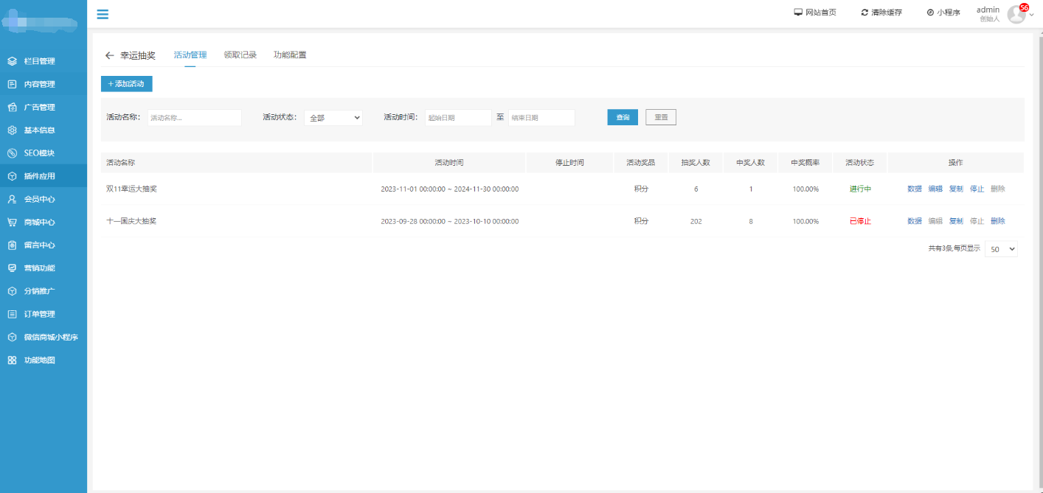The image size is (1043, 493).
Task: Switch to the 领取记录 tab
Action: point(240,55)
